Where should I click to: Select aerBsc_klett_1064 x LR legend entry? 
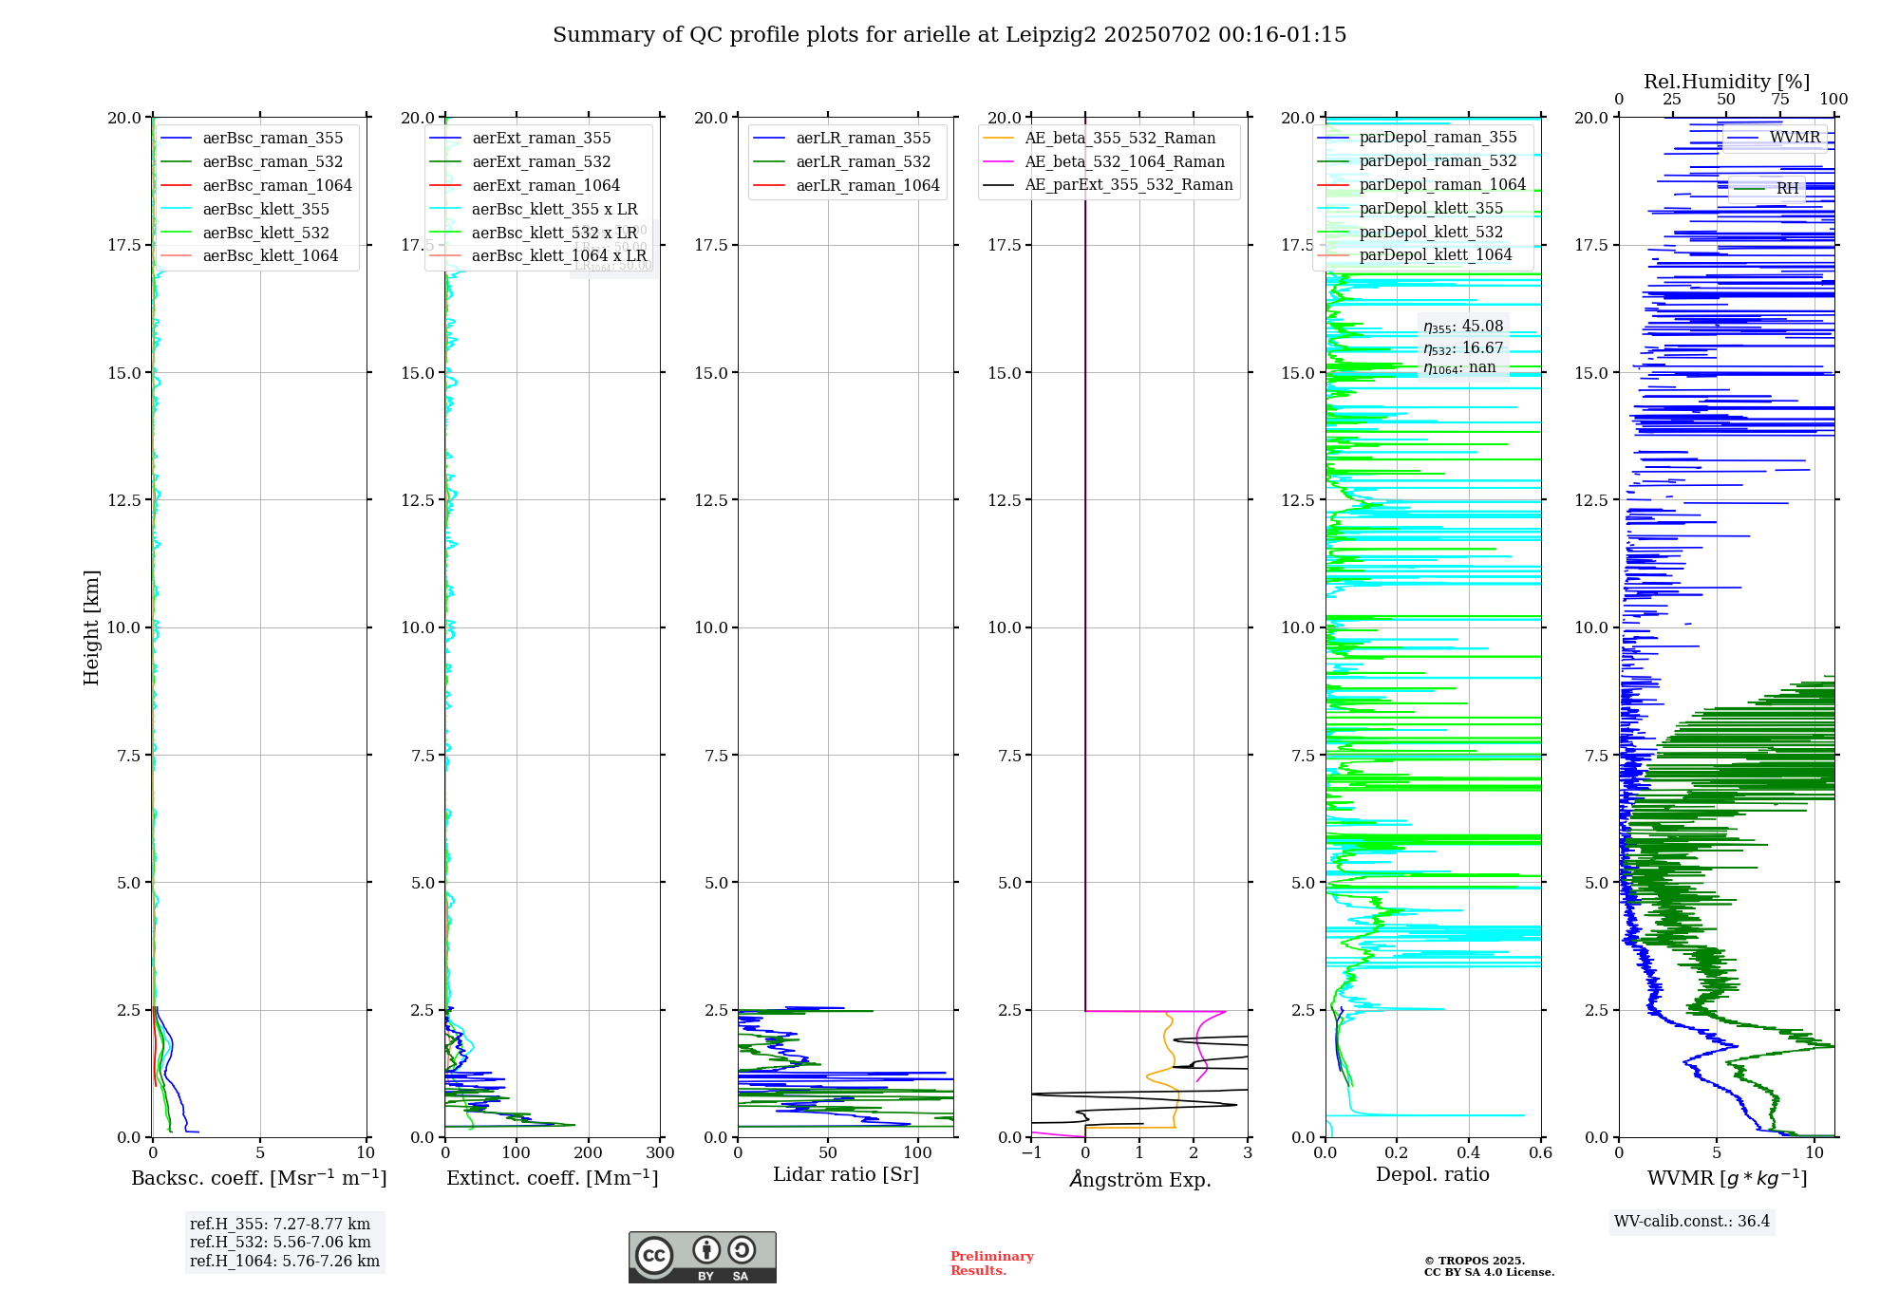(x=539, y=255)
